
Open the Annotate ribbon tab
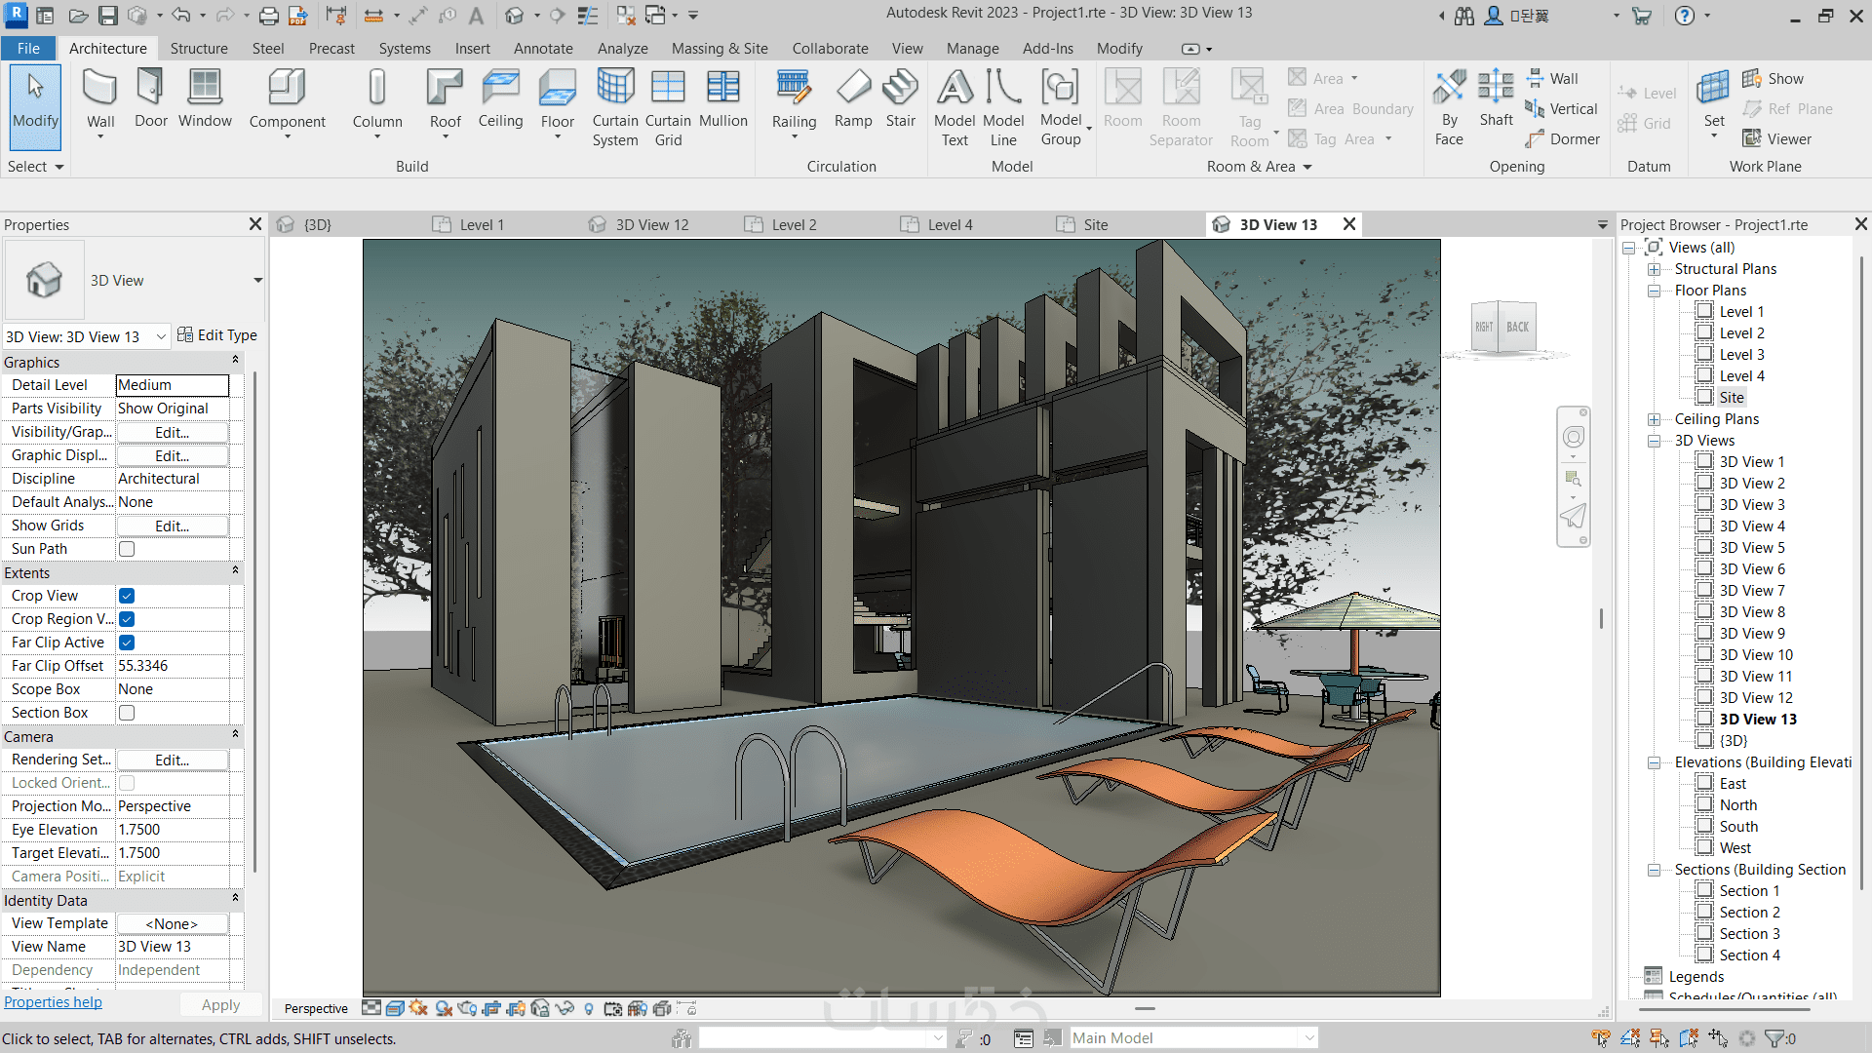(x=543, y=49)
